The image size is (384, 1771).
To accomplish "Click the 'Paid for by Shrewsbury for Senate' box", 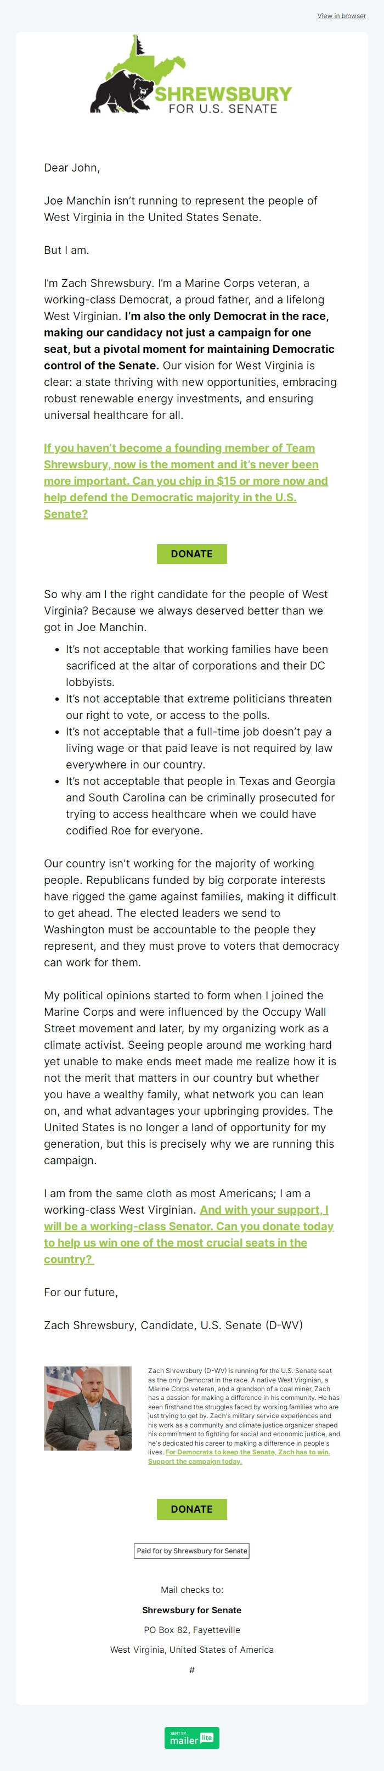I will pyautogui.click(x=192, y=1551).
